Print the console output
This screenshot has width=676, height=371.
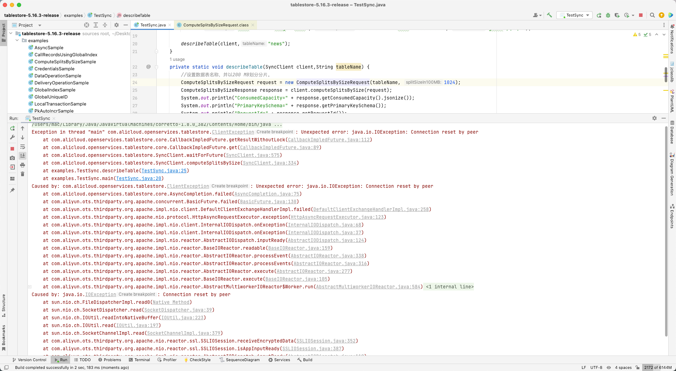tap(23, 165)
